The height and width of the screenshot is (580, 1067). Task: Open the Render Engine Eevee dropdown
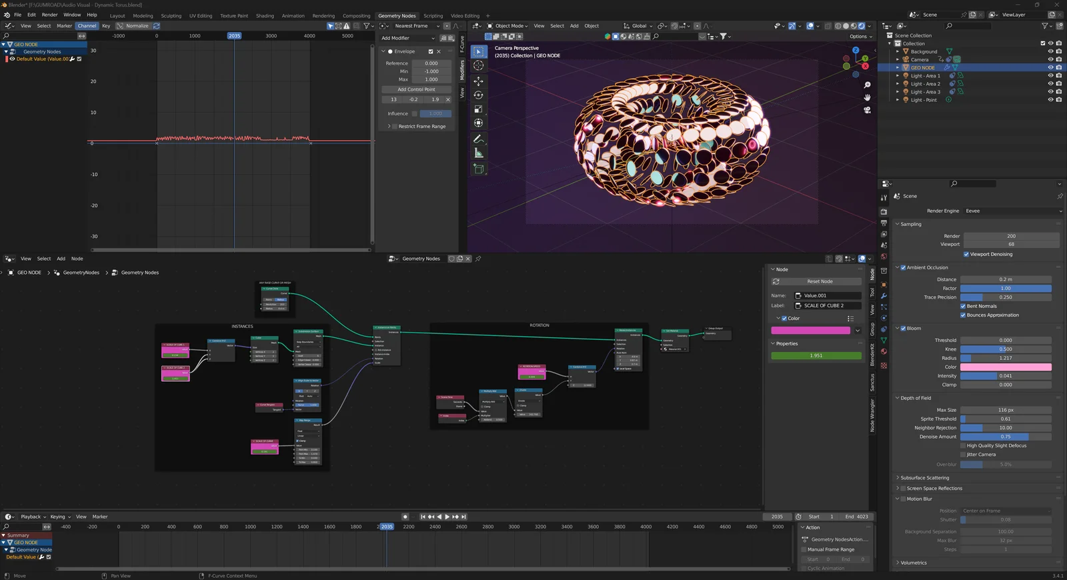[x=1012, y=211]
